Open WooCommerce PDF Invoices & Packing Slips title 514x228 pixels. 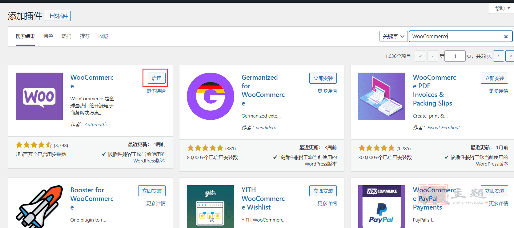click(434, 90)
